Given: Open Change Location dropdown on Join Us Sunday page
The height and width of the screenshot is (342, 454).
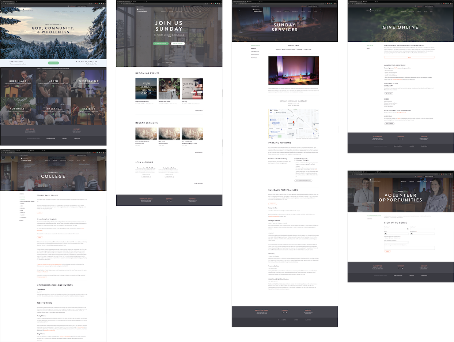Looking at the screenshot, I should click(x=198, y=6).
